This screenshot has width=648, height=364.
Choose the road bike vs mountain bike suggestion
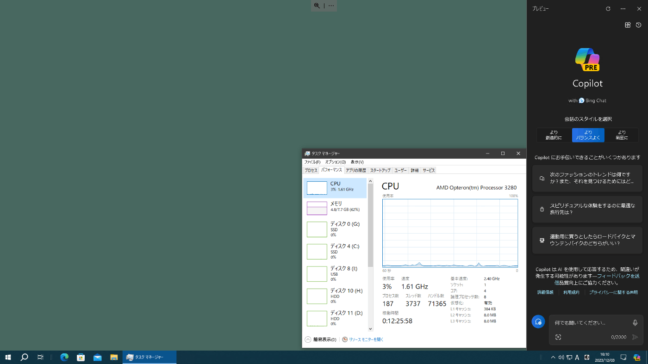(587, 240)
